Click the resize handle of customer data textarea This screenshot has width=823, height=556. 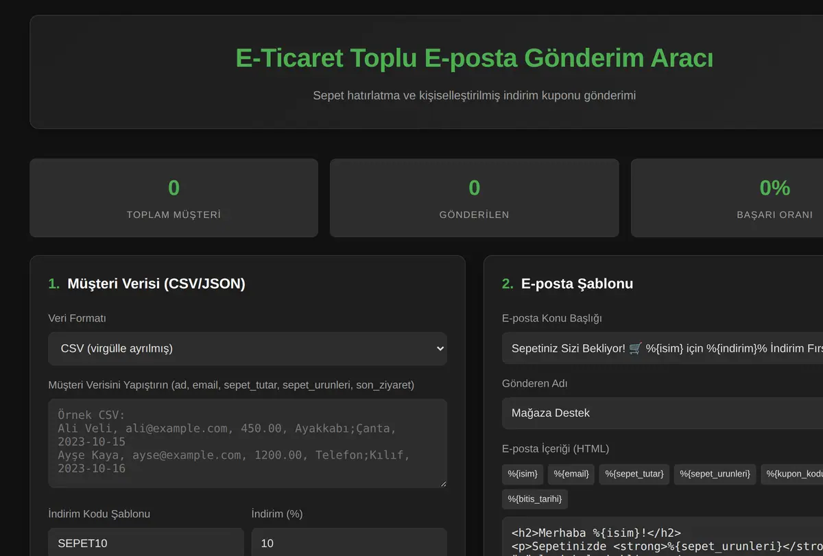click(x=442, y=483)
